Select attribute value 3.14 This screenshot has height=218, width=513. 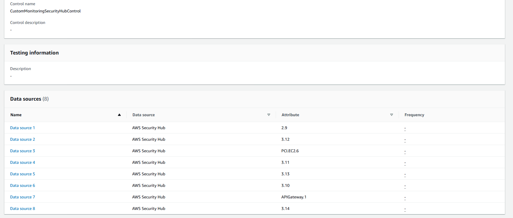point(286,208)
